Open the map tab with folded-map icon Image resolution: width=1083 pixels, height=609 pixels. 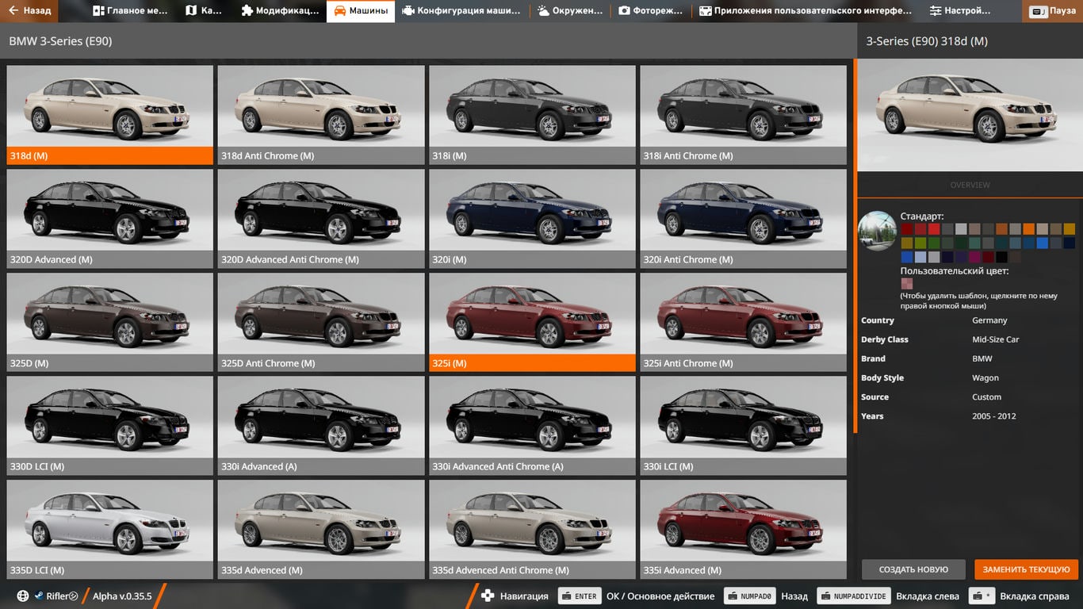pyautogui.click(x=203, y=11)
